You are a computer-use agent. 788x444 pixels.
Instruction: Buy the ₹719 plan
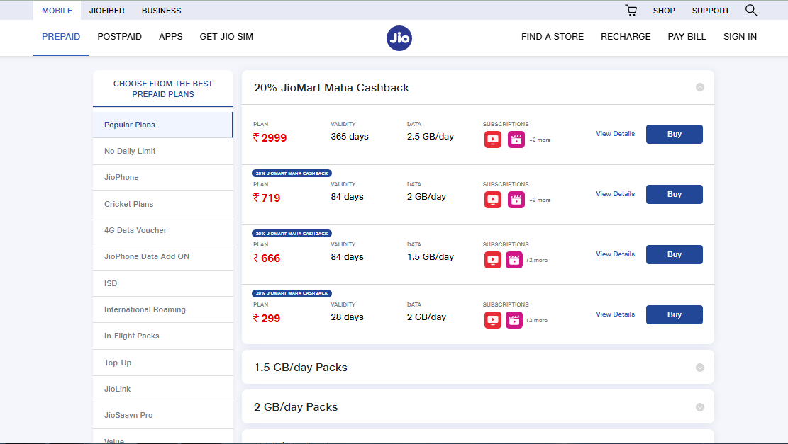[x=674, y=194]
